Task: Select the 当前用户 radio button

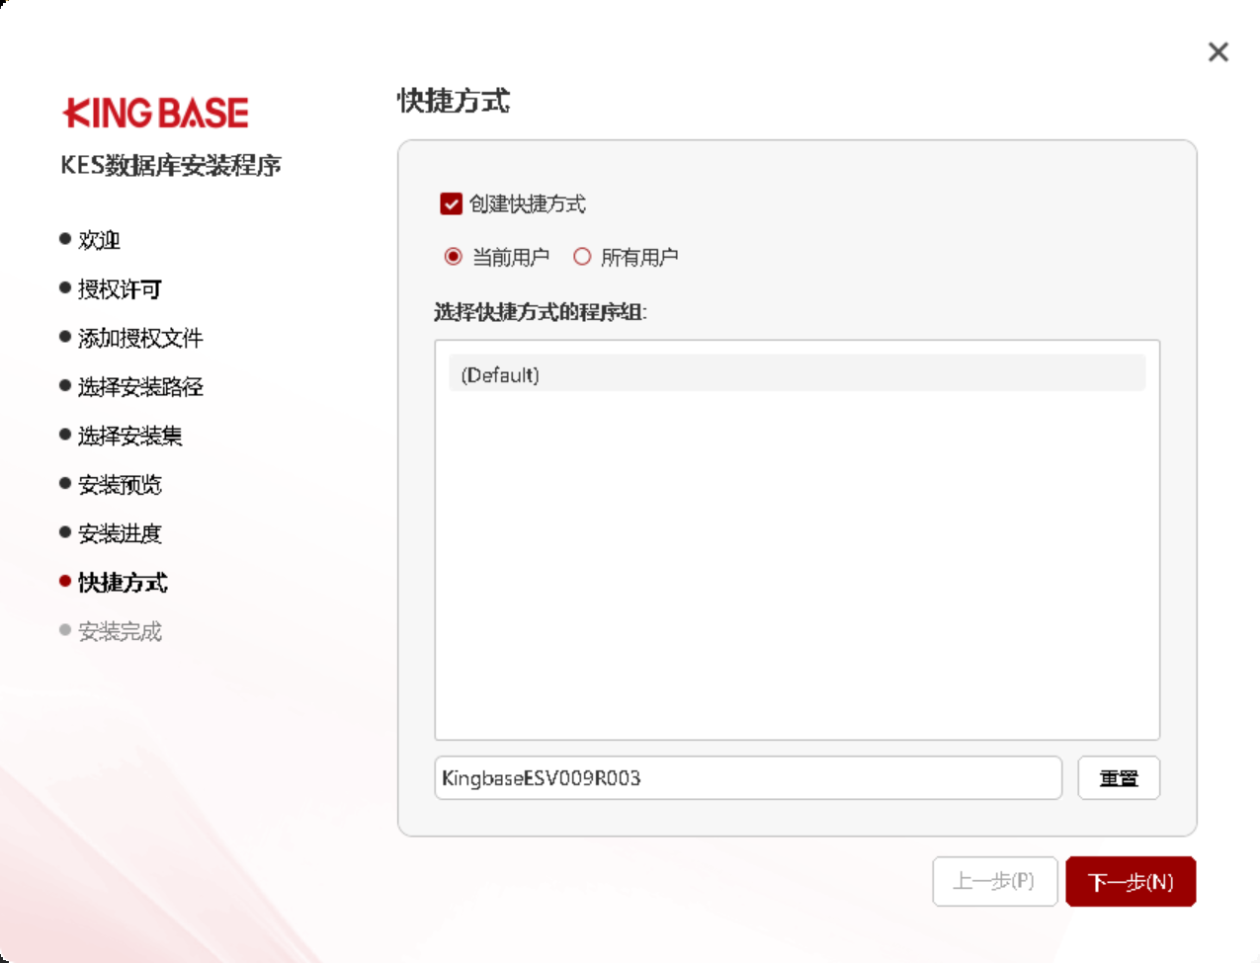Action: 454,257
